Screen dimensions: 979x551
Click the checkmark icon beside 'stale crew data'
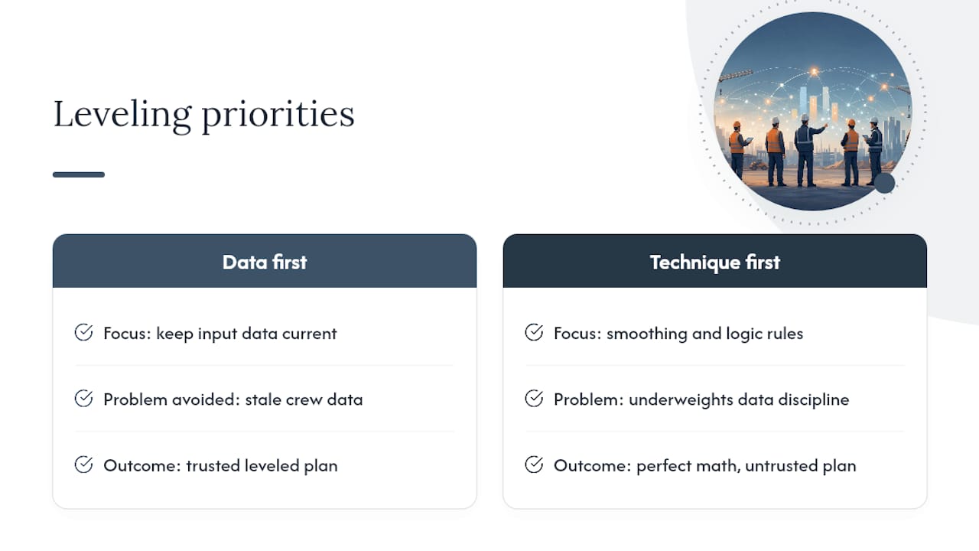pyautogui.click(x=83, y=398)
